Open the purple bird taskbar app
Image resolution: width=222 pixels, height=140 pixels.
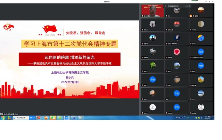coord(74,118)
